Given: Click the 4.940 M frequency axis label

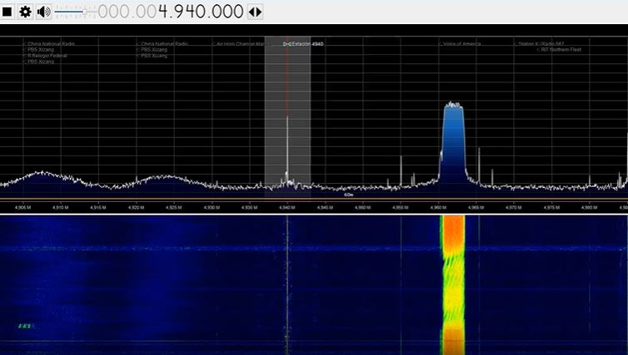Looking at the screenshot, I should coord(287,208).
